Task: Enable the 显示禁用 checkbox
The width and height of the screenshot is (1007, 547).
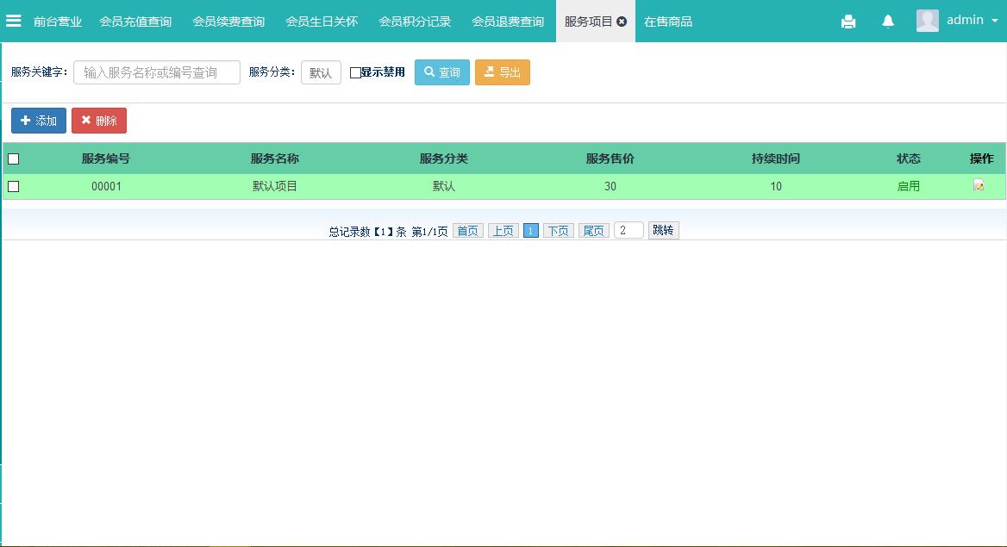Action: pyautogui.click(x=355, y=73)
